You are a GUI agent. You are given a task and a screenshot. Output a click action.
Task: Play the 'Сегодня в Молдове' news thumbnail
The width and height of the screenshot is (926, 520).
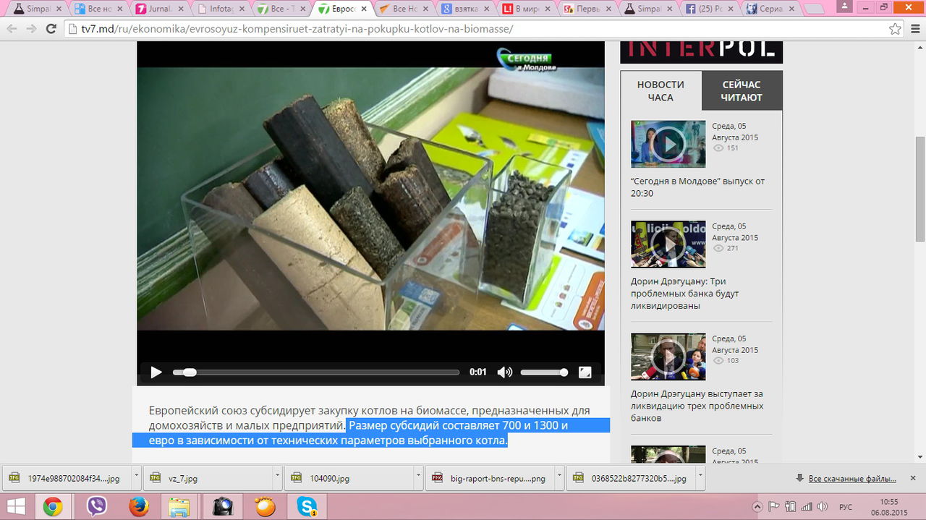(668, 144)
